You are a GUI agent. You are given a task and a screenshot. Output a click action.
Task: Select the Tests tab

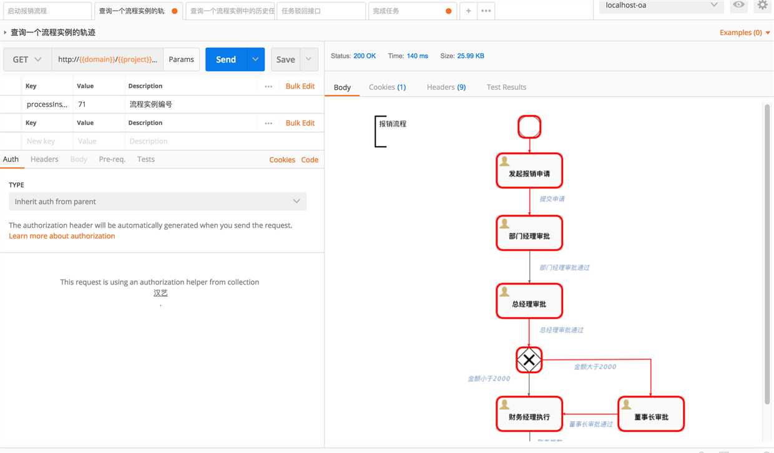click(145, 159)
